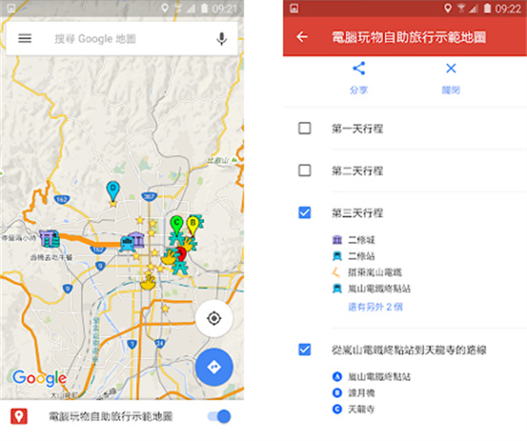The width and height of the screenshot is (527, 441).
Task: Select 第二天行程 layer label
Action: pos(357,171)
